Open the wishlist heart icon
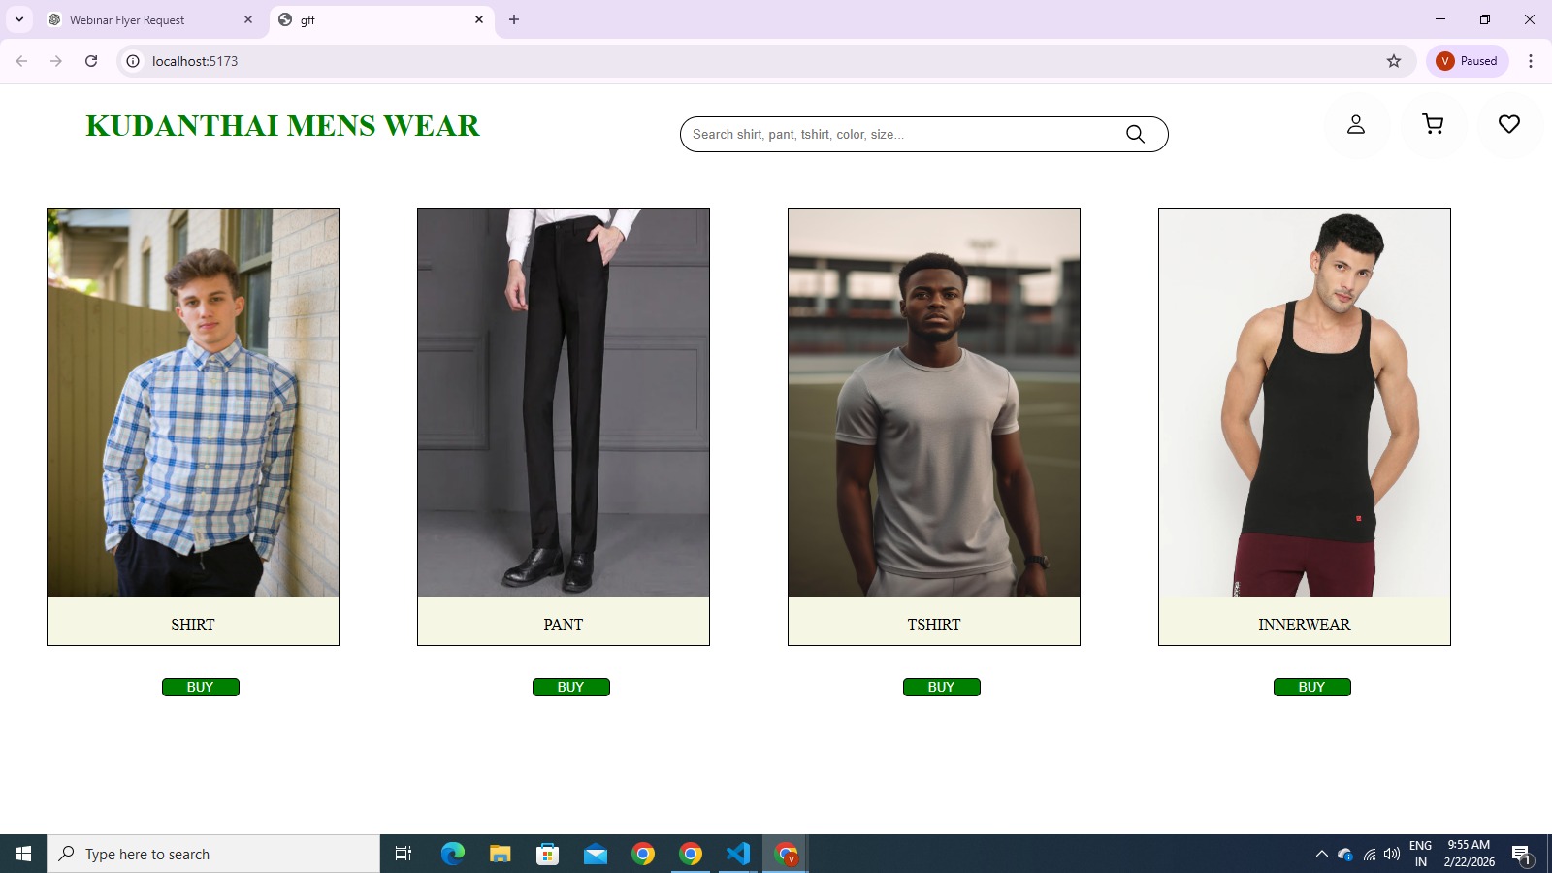Image resolution: width=1552 pixels, height=873 pixels. 1508,124
